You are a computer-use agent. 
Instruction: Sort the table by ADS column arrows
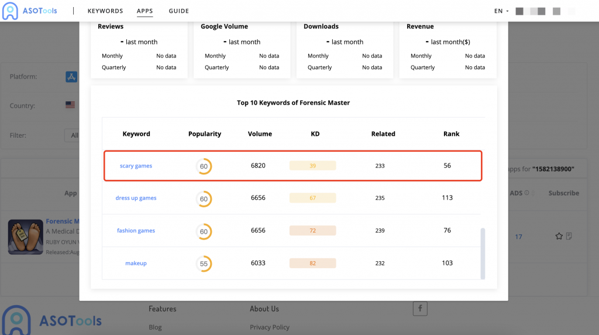(x=533, y=193)
